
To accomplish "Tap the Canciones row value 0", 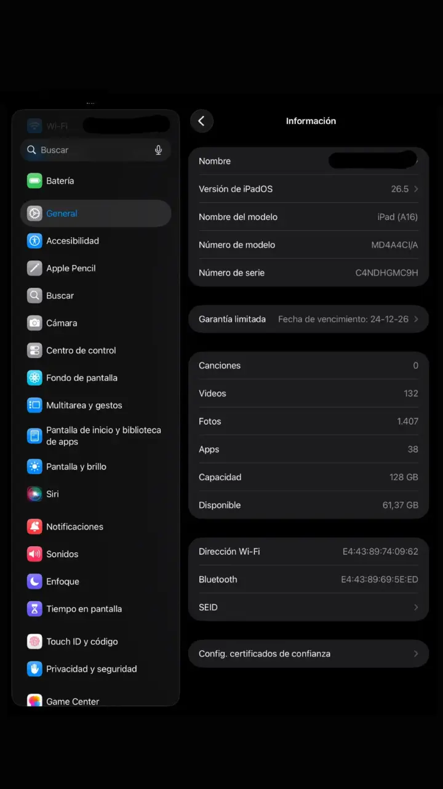I will click(415, 366).
